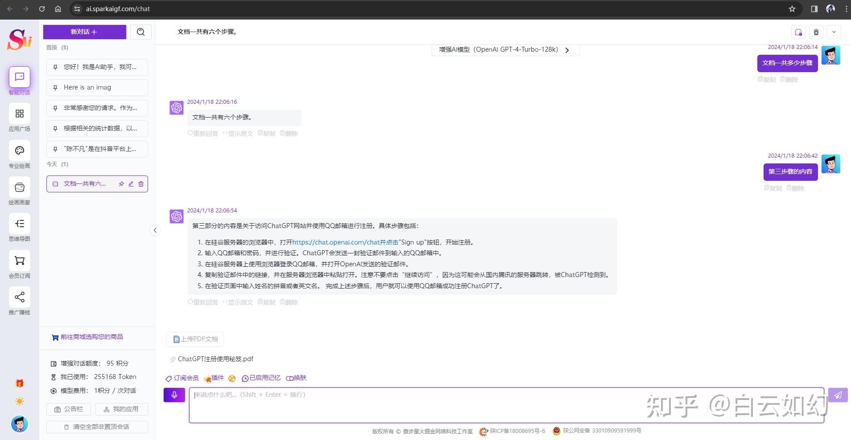Image resolution: width=851 pixels, height=440 pixels.
Task: Collapse the sidebar with left chevron
Action: [x=155, y=230]
